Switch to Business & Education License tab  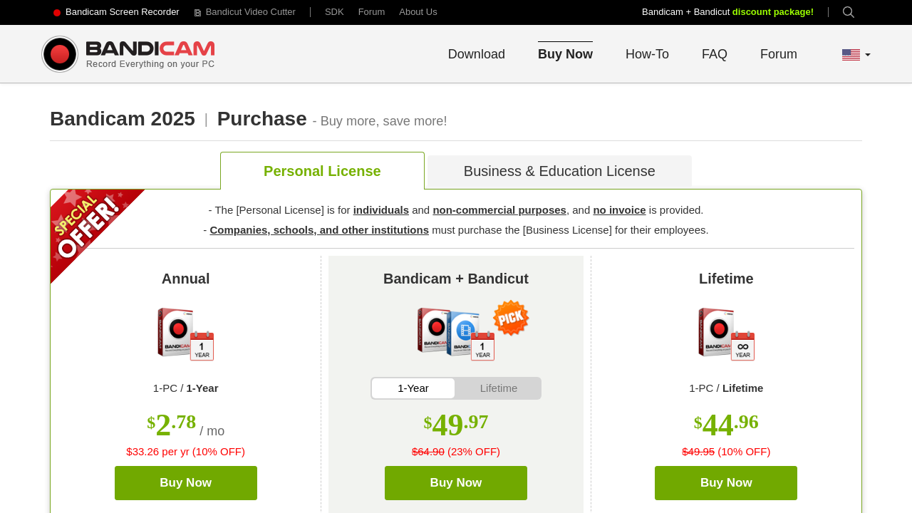point(559,171)
